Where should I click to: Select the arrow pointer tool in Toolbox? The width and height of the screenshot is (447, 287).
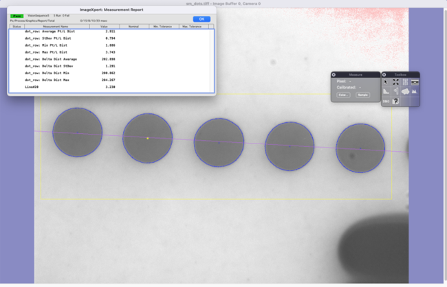coord(386,82)
